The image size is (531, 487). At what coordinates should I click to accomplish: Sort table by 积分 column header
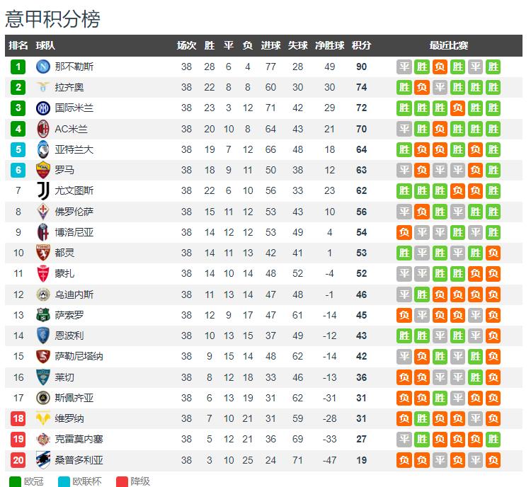pyautogui.click(x=361, y=45)
